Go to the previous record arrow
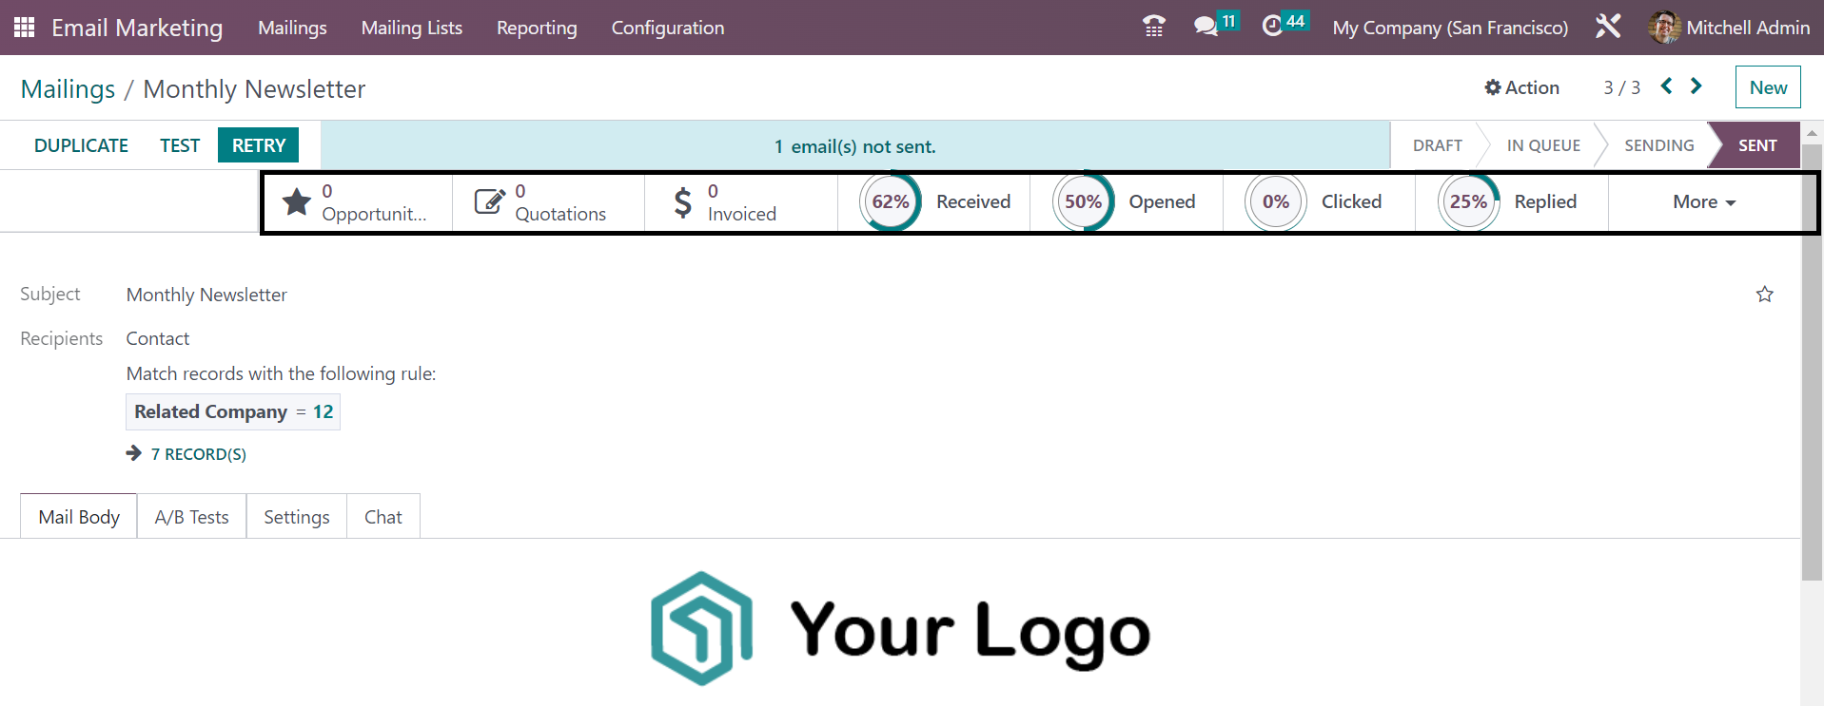This screenshot has height=706, width=1824. coord(1667,86)
